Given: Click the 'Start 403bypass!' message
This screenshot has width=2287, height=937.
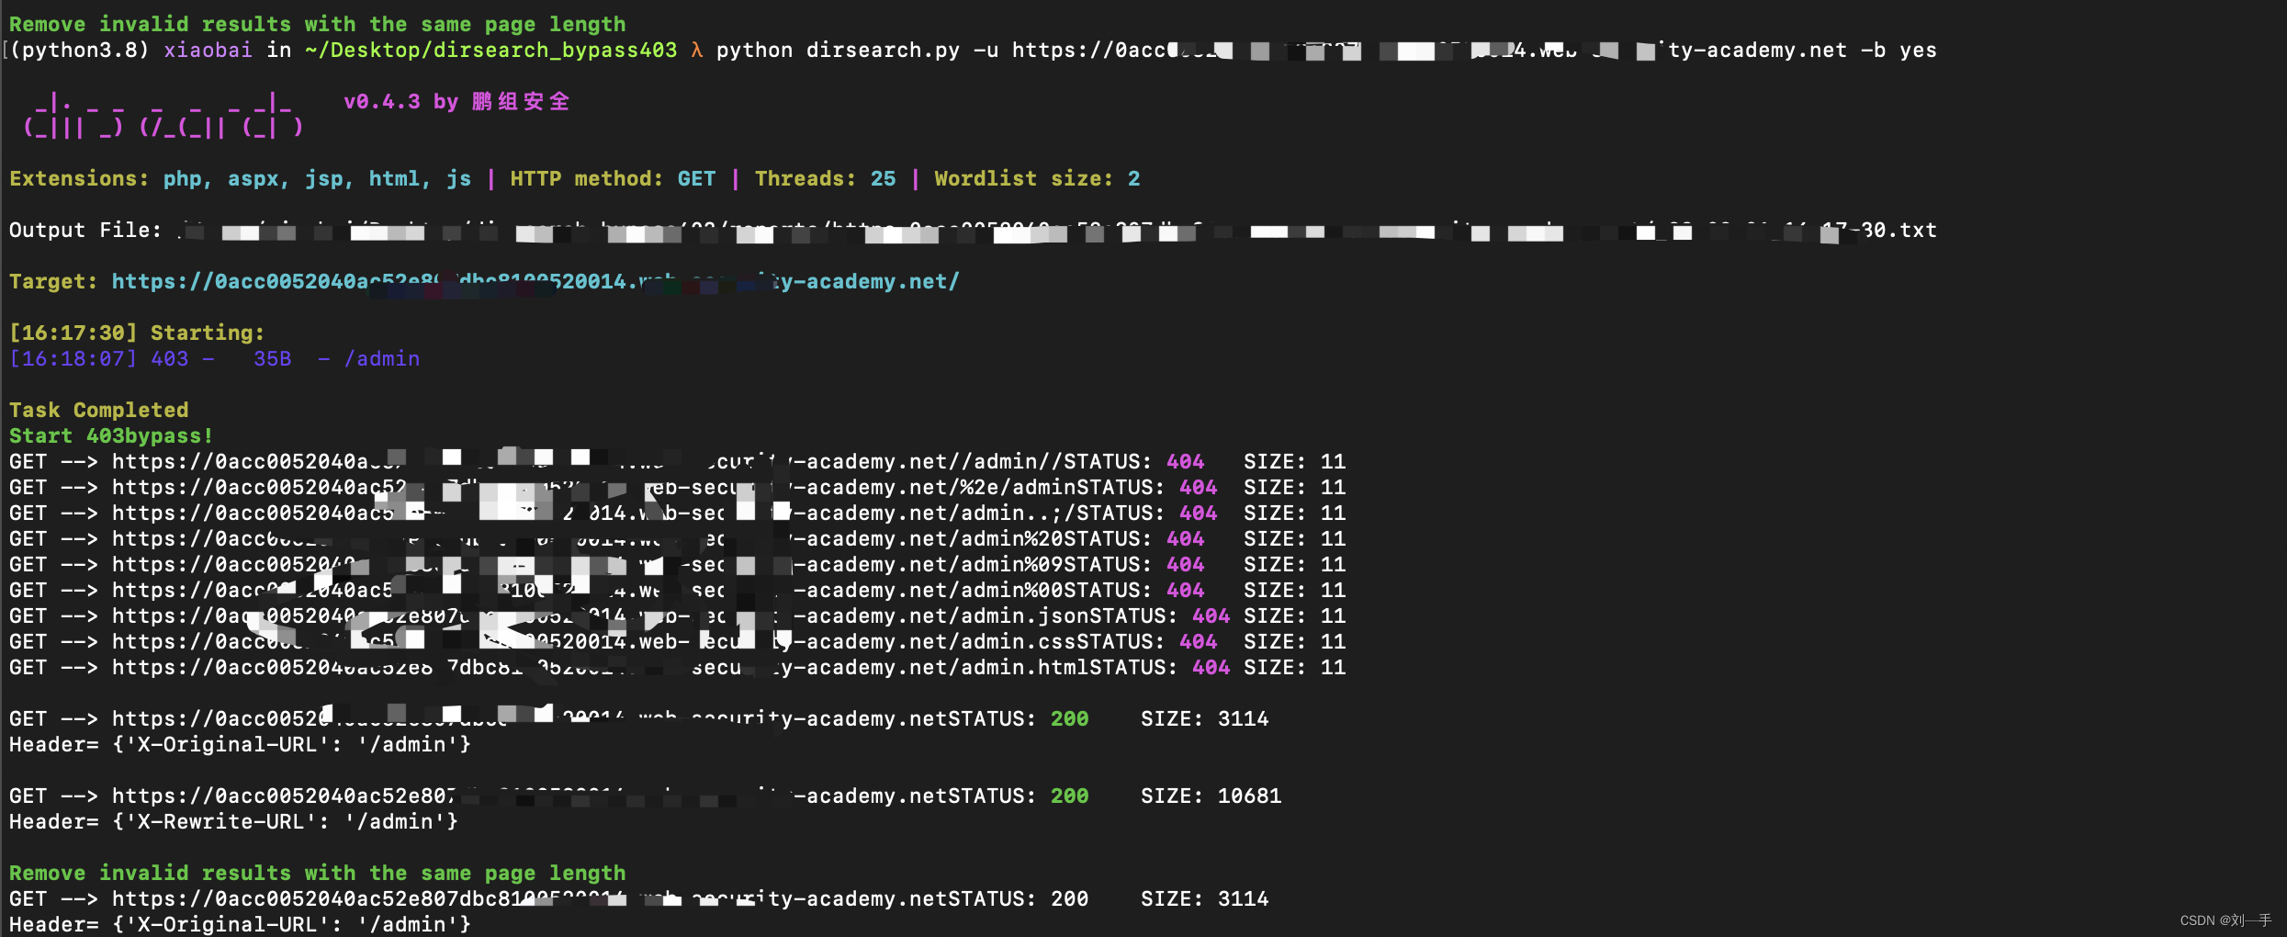Looking at the screenshot, I should [111, 436].
